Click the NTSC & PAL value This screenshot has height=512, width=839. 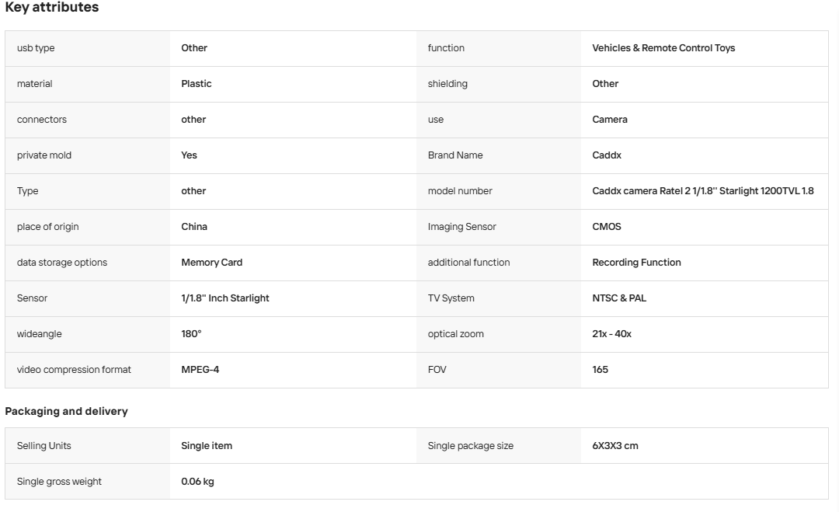(x=619, y=298)
